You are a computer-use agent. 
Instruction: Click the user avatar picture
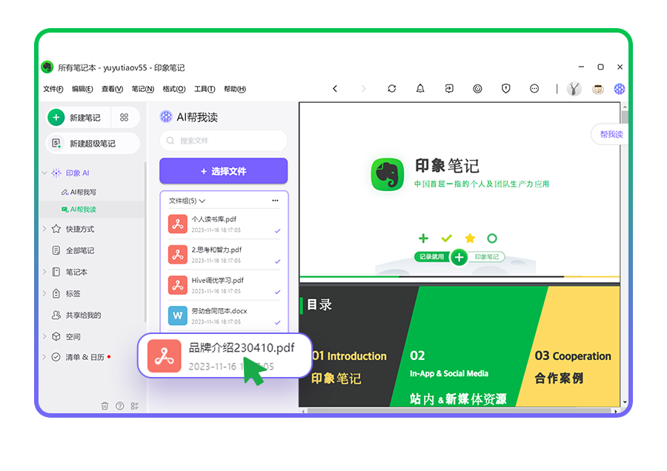[x=574, y=88]
